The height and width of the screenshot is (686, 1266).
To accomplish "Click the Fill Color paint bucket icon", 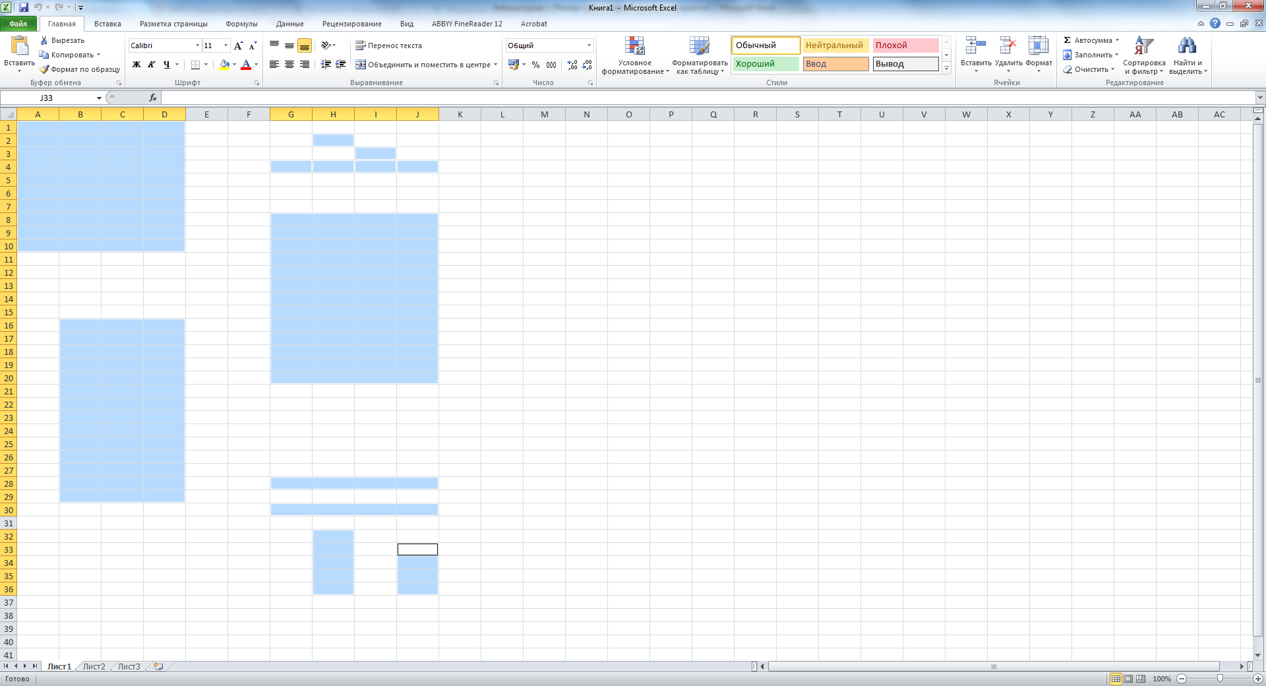I will pos(224,65).
